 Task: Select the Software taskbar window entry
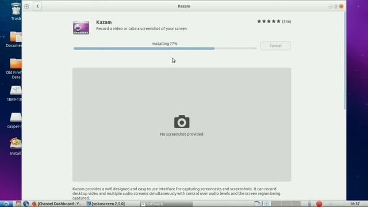[x=166, y=204]
